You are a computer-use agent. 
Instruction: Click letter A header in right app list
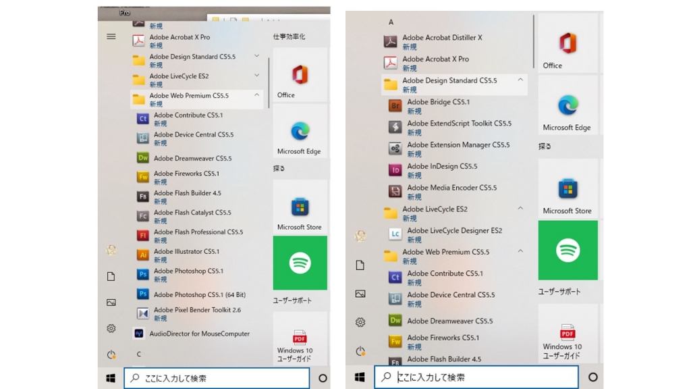tap(391, 22)
